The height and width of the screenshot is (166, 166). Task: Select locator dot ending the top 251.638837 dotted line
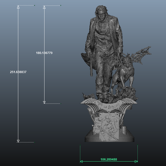tap(34, 5)
